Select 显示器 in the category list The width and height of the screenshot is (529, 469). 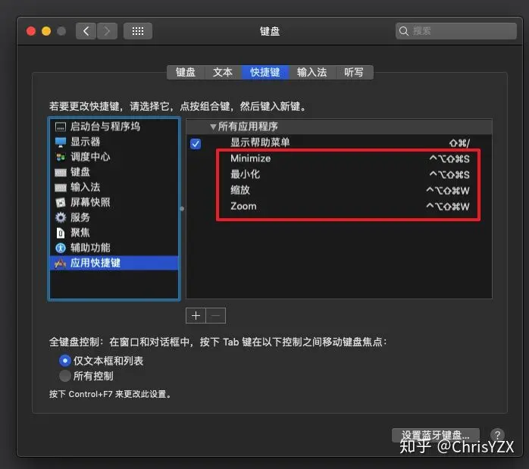point(114,142)
